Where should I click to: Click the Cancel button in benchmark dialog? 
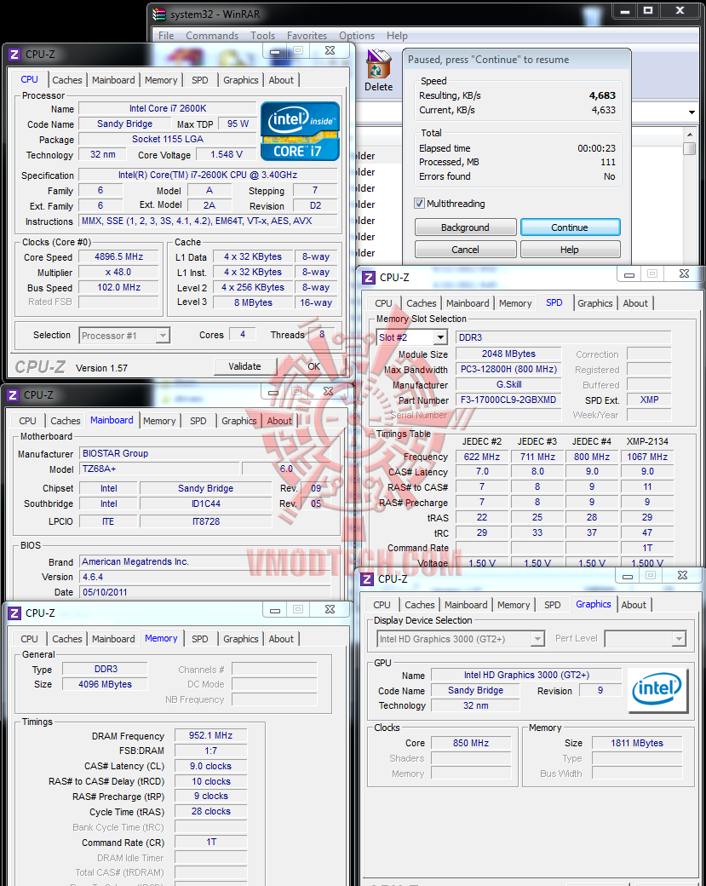(x=465, y=249)
